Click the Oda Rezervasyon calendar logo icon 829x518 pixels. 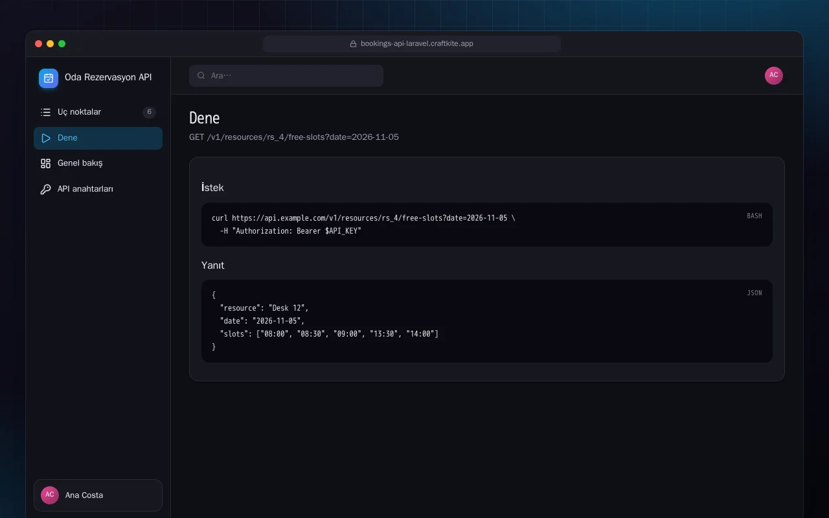pyautogui.click(x=49, y=78)
